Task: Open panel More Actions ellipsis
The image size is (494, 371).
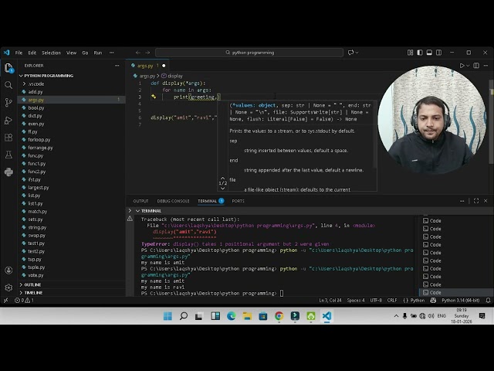Action: pyautogui.click(x=462, y=201)
